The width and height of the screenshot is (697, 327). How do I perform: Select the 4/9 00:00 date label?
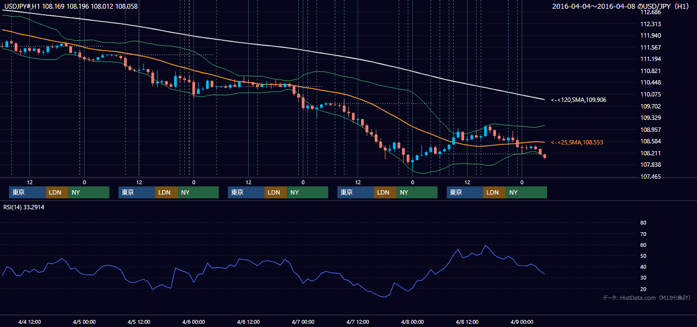[x=521, y=322]
